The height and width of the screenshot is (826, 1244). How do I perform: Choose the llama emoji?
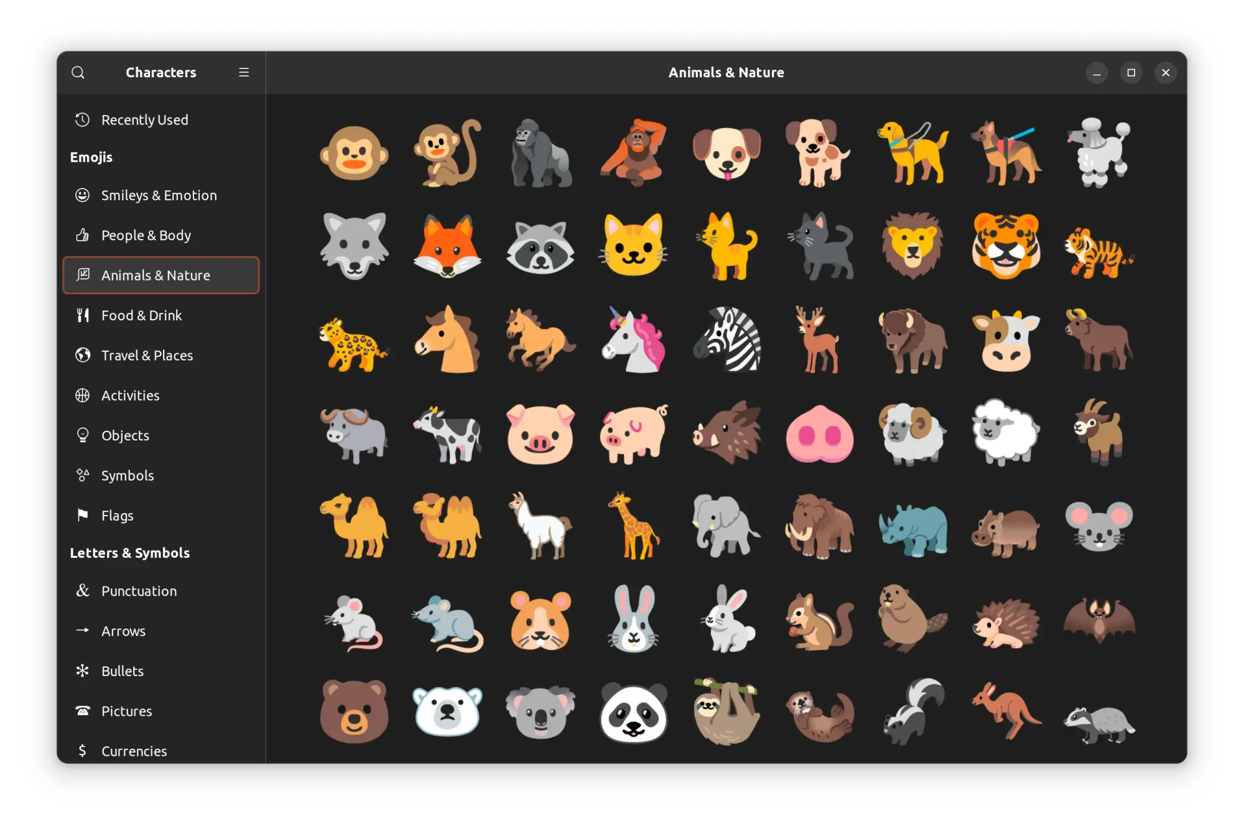click(541, 526)
